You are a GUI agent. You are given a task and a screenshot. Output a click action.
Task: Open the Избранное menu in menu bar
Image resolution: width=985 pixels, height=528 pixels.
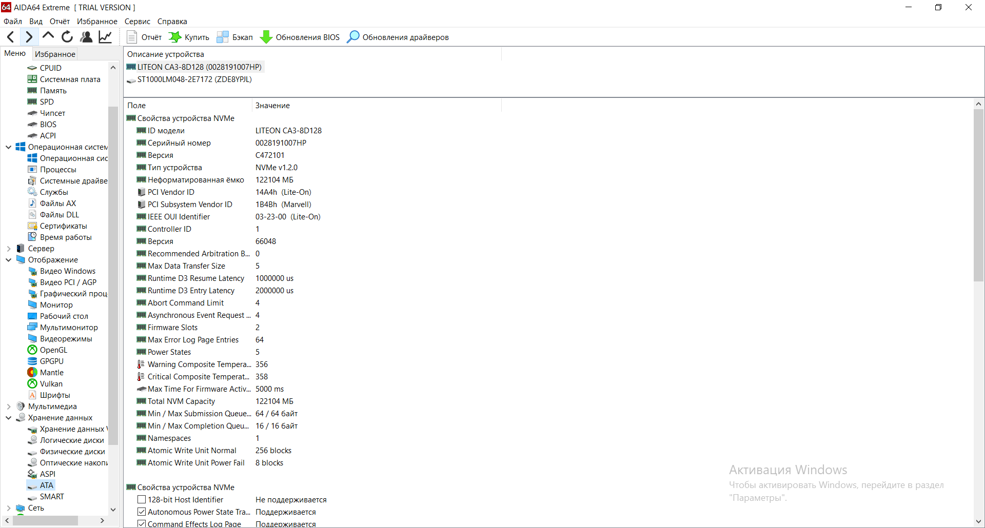[97, 22]
